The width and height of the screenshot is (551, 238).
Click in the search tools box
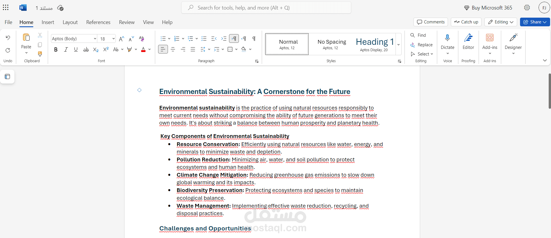(x=266, y=8)
